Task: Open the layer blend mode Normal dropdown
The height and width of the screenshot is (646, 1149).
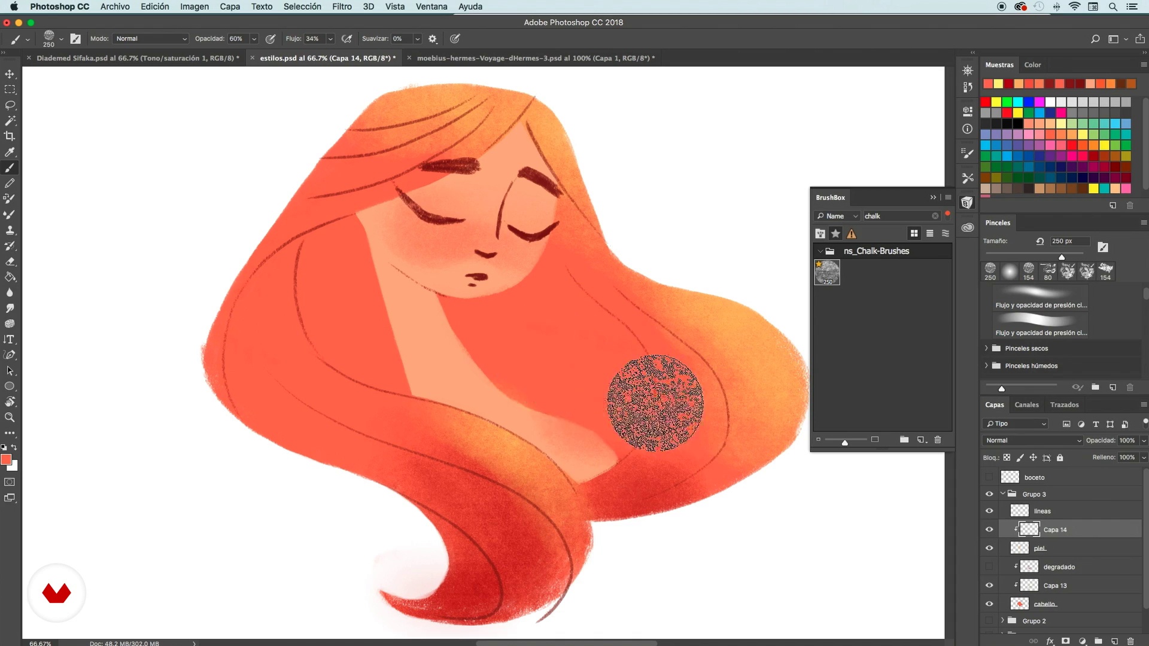Action: 1033,440
